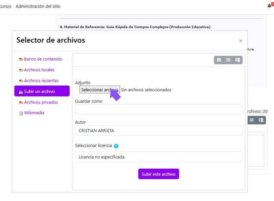Open the license help question icon
This screenshot has width=274, height=201.
[116, 146]
